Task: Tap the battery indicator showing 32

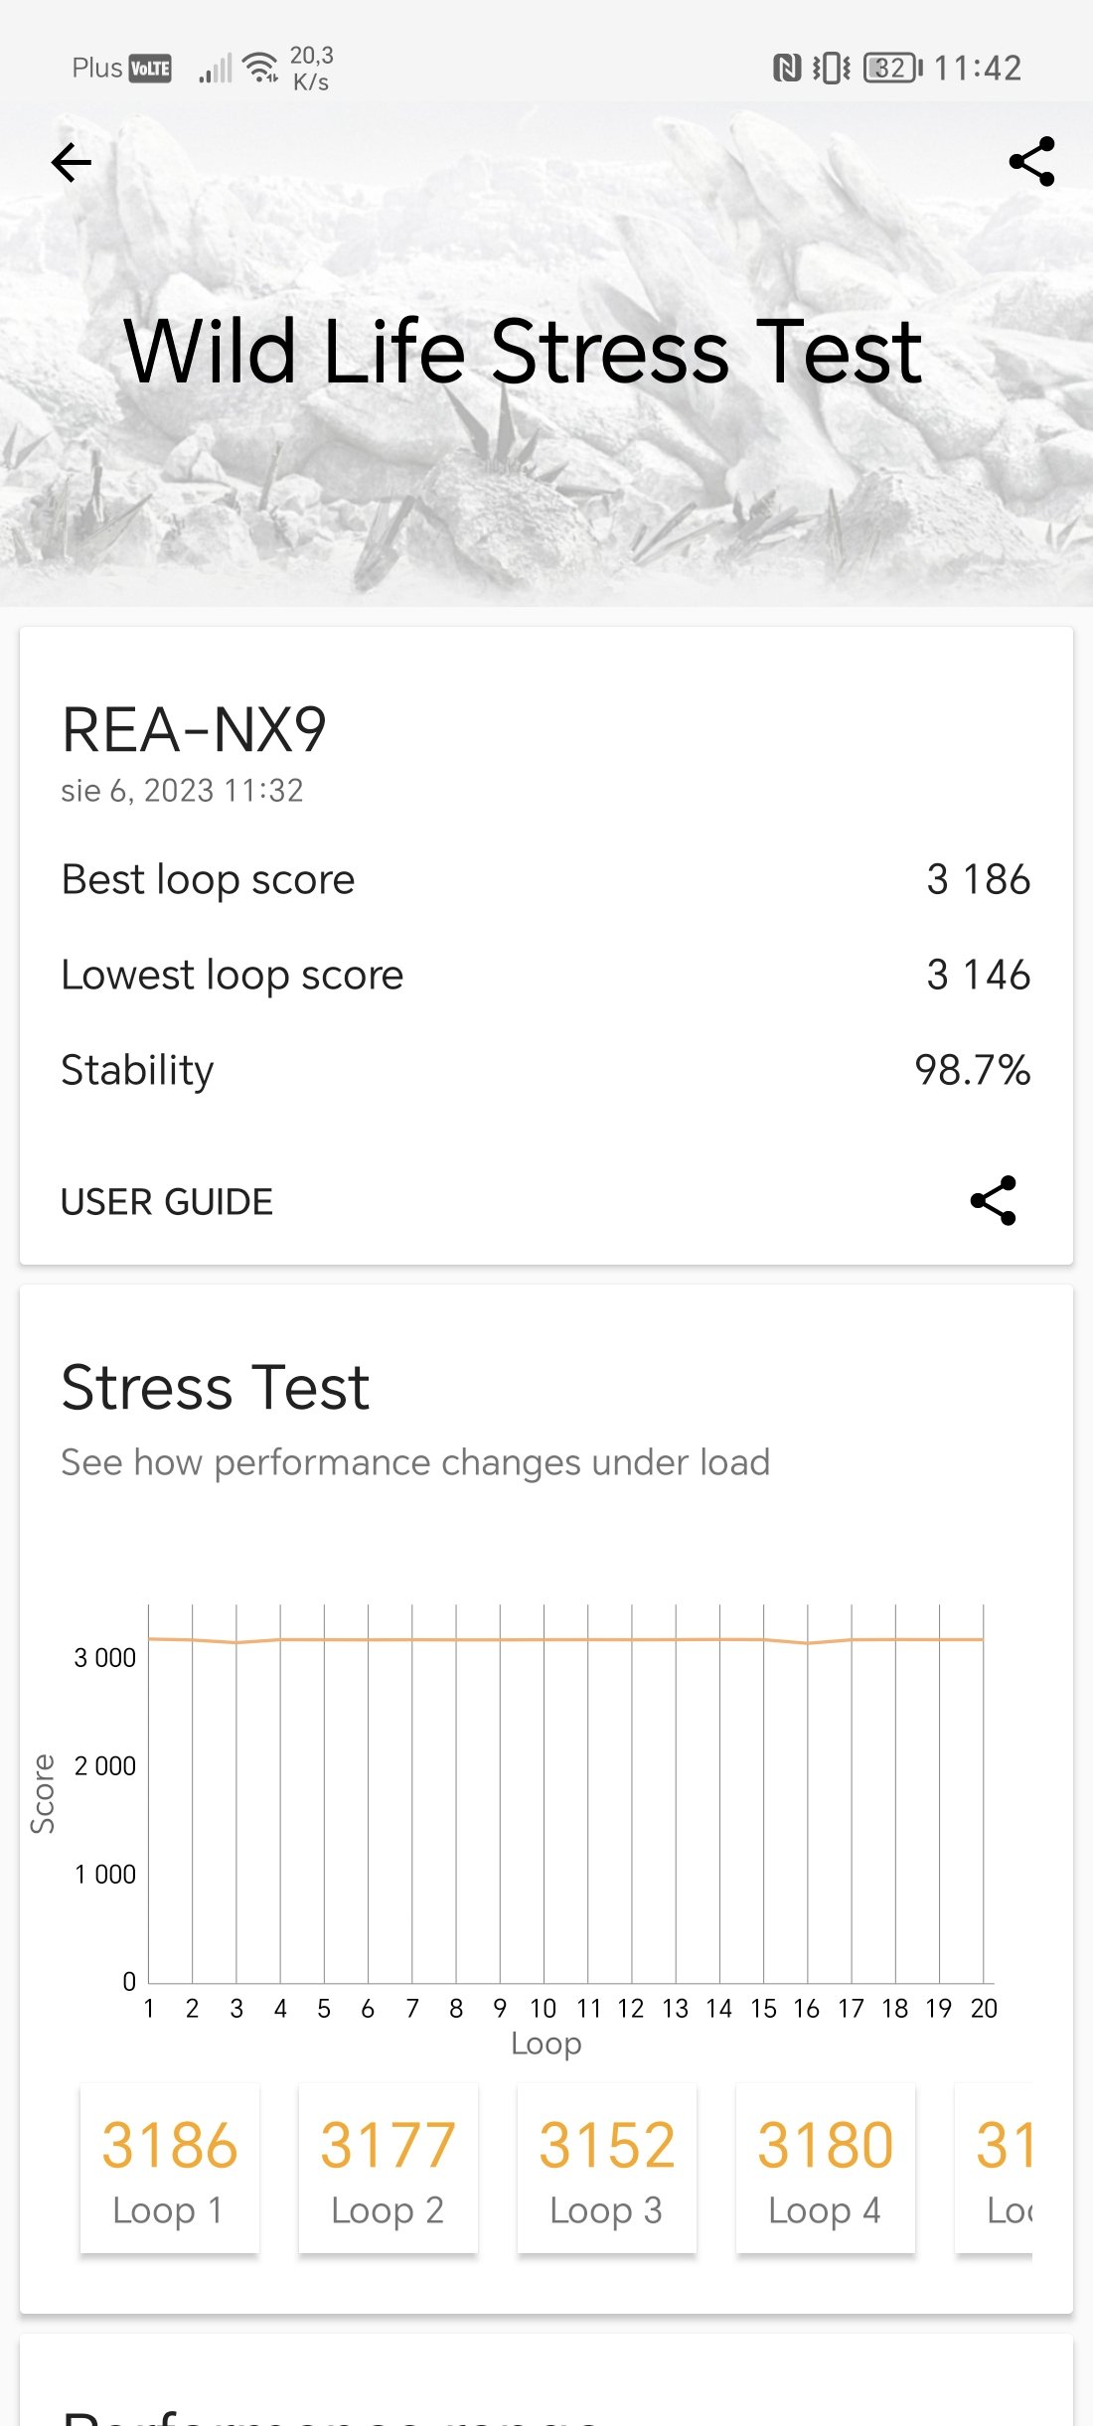Action: (x=892, y=68)
